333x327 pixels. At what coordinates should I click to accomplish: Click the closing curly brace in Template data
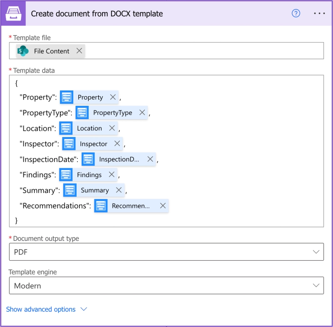click(16, 220)
